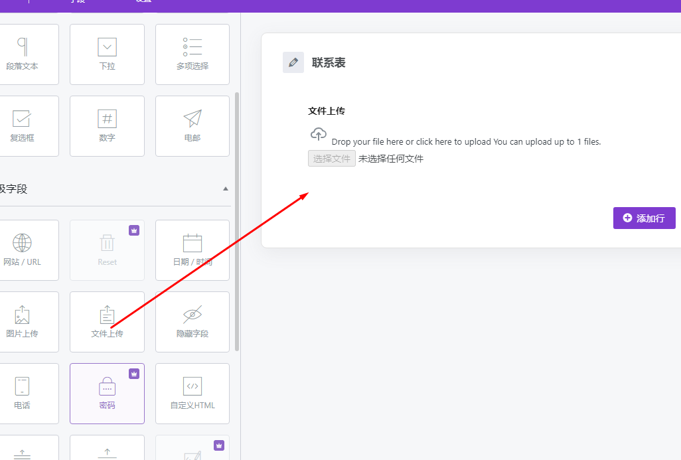
Task: Click the pencil icon beside 联系表
Action: (293, 62)
